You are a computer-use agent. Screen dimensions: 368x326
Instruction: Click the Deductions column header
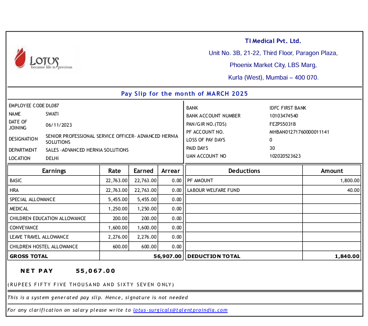244,171
